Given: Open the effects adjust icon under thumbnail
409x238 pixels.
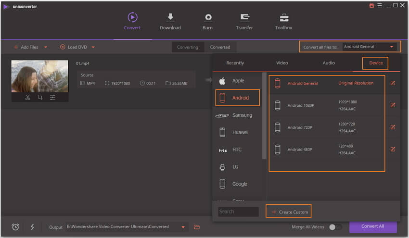Looking at the screenshot, I should click(x=52, y=97).
